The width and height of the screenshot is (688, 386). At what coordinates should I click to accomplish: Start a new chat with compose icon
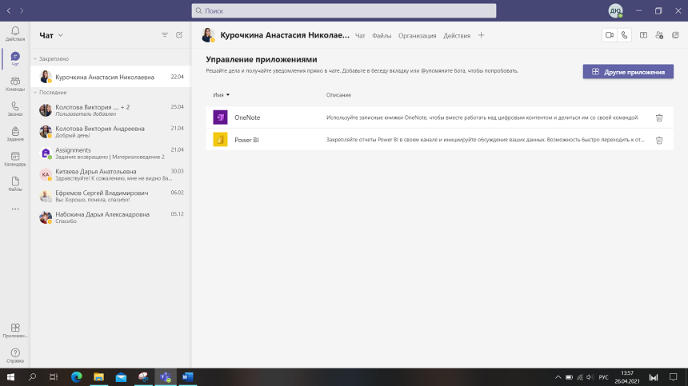(179, 35)
